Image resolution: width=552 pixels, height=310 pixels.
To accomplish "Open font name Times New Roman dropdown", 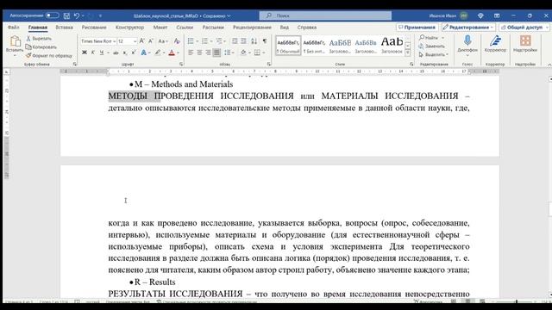I will pyautogui.click(x=114, y=41).
